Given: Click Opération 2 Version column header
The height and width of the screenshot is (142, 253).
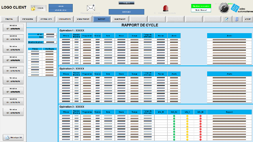Looking at the screenshot, I should click(98, 74).
